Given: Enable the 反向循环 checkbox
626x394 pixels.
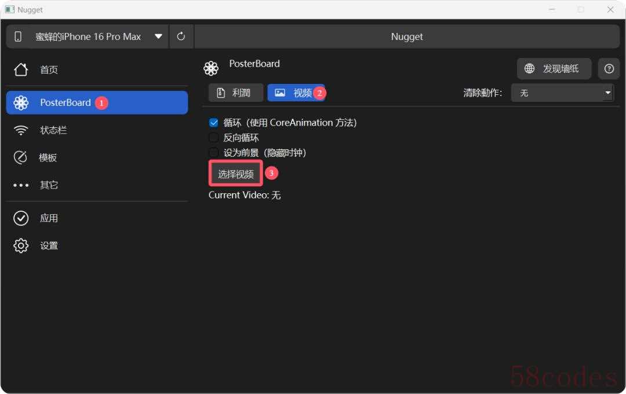Looking at the screenshot, I should pyautogui.click(x=214, y=138).
